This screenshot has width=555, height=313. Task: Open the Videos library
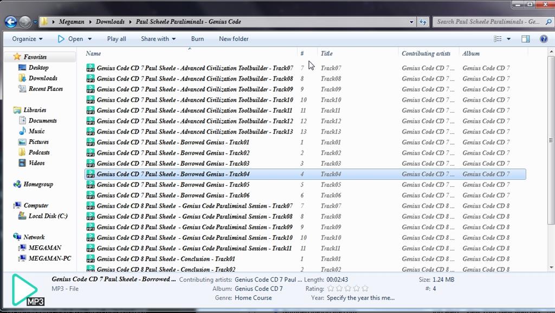tap(36, 163)
